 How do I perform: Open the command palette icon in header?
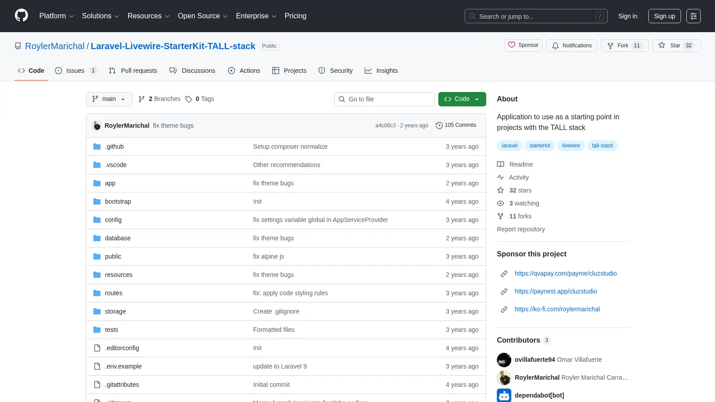[694, 16]
